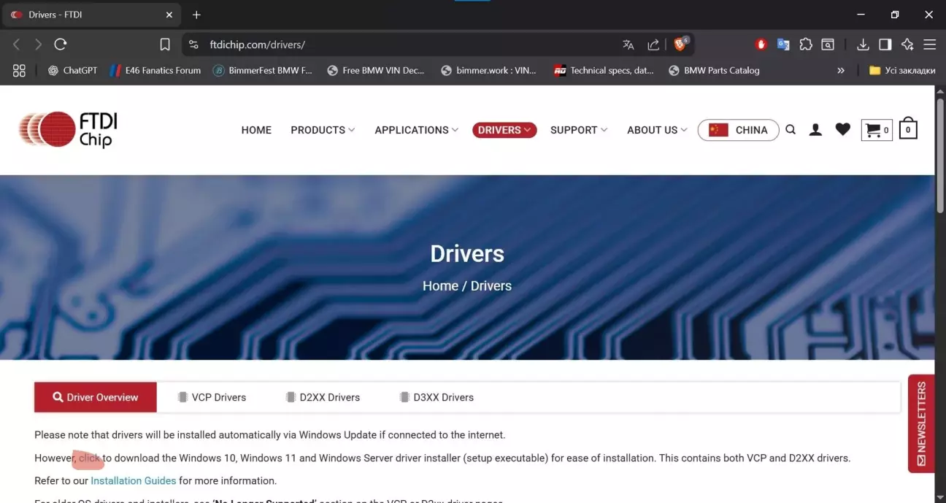Expand the SUPPORT dropdown menu
Viewport: 946px width, 503px height.
click(x=579, y=130)
